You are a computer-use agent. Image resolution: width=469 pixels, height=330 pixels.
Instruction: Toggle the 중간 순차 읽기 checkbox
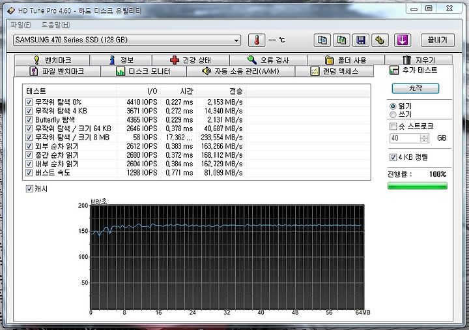(x=29, y=155)
